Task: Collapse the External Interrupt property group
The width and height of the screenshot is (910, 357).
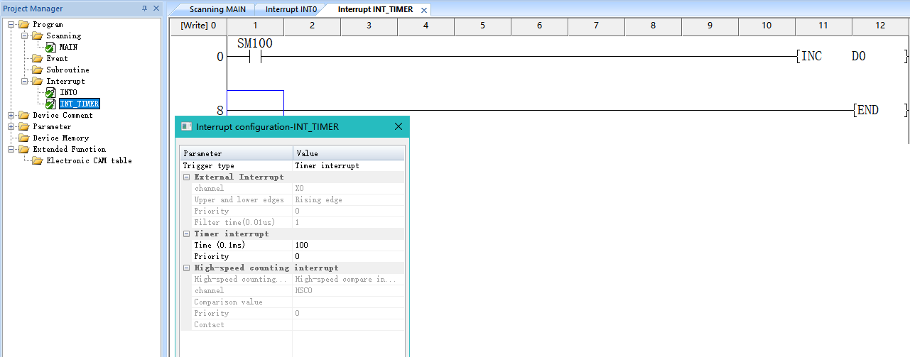Action: tap(186, 177)
